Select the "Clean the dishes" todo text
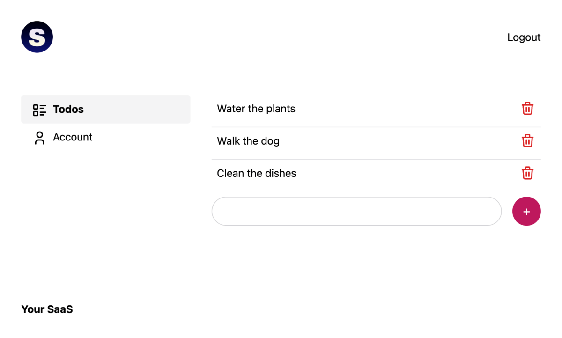The image size is (562, 338). tap(257, 174)
